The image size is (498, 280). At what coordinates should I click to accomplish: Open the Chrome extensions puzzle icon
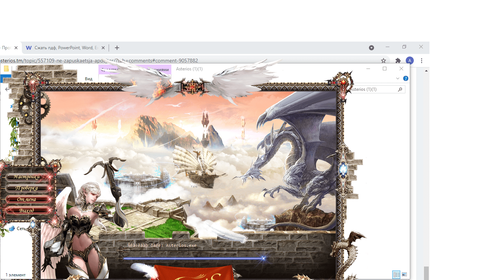pyautogui.click(x=398, y=61)
